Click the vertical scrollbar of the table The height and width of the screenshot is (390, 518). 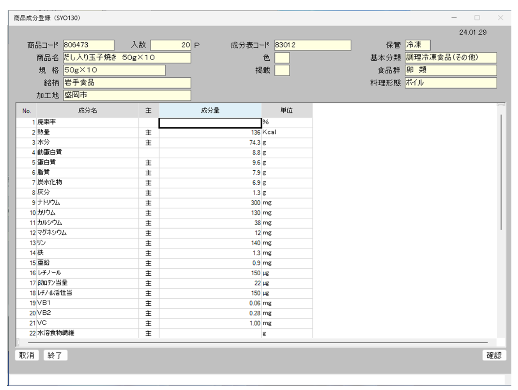coord(501,171)
